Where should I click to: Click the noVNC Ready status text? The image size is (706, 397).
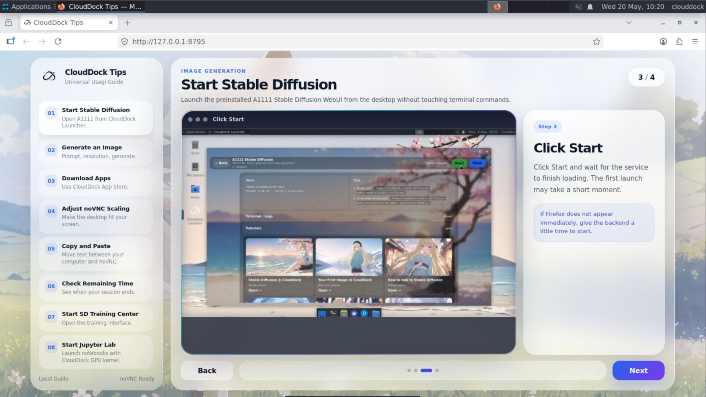tap(137, 379)
